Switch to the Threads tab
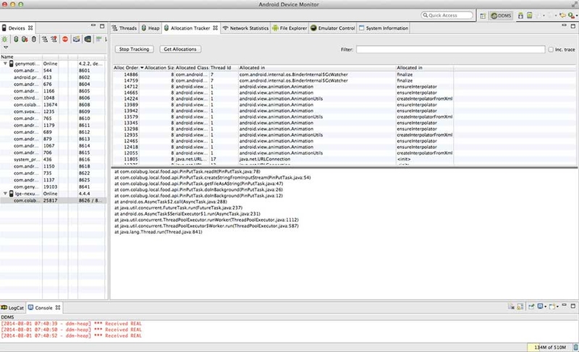 (124, 28)
